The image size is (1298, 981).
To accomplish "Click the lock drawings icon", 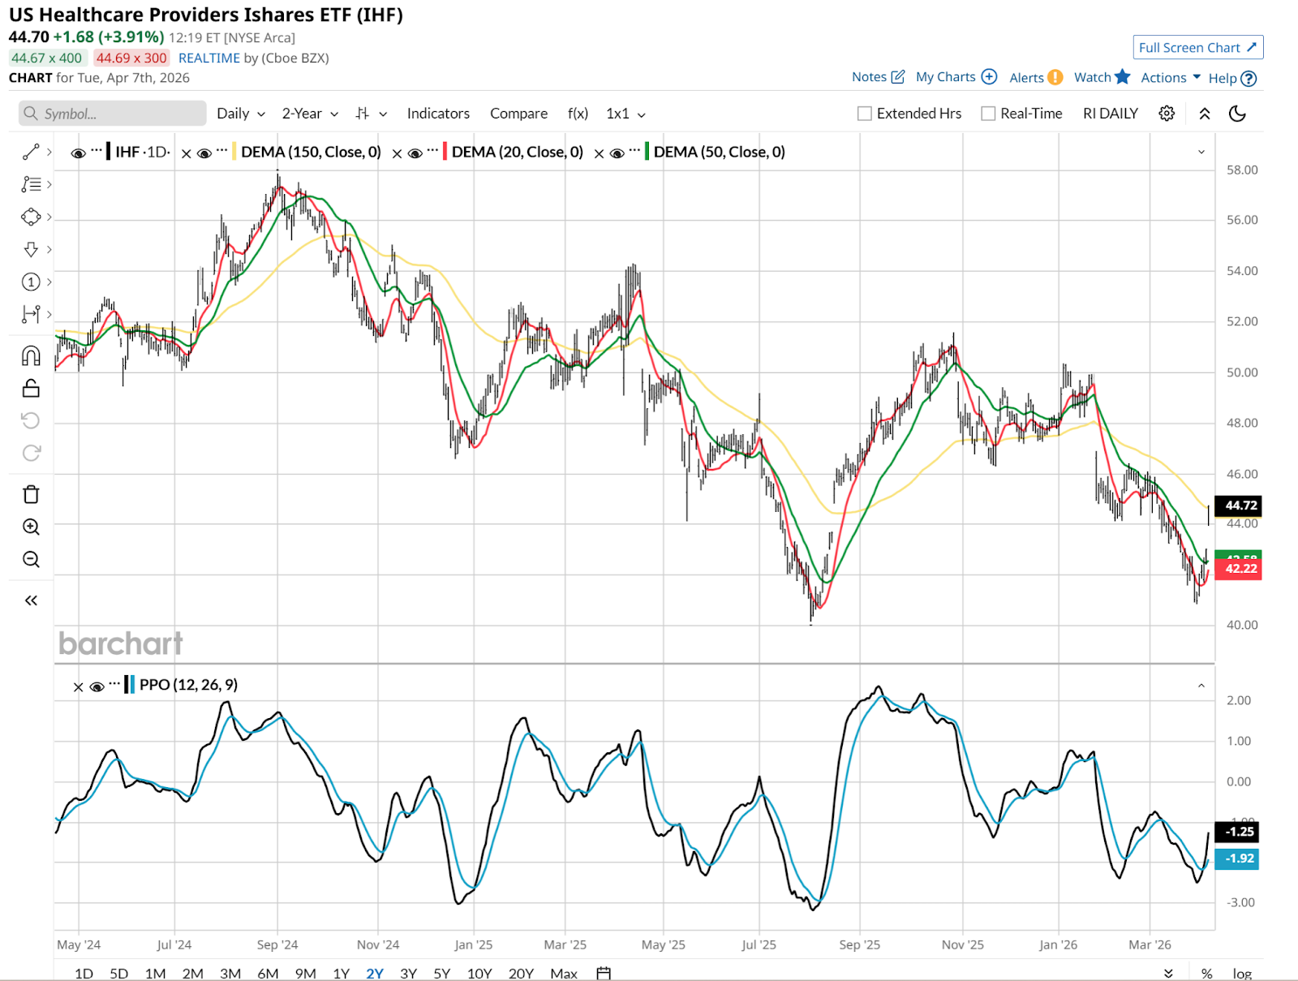I will tap(31, 389).
